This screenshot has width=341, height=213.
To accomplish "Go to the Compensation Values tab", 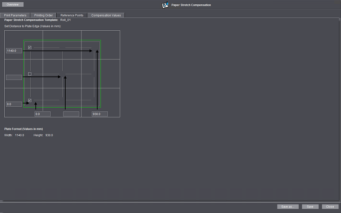I will pyautogui.click(x=106, y=15).
